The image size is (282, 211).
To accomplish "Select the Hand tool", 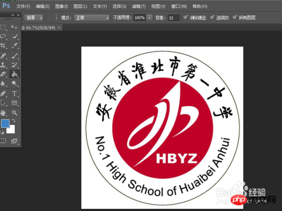I will 3,113.
